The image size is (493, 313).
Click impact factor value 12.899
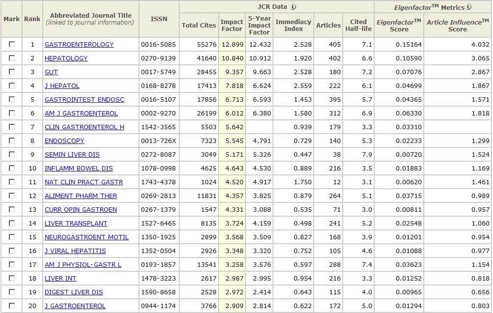tap(232, 45)
